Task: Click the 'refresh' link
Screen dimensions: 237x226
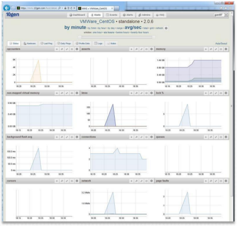Action: click(x=159, y=28)
